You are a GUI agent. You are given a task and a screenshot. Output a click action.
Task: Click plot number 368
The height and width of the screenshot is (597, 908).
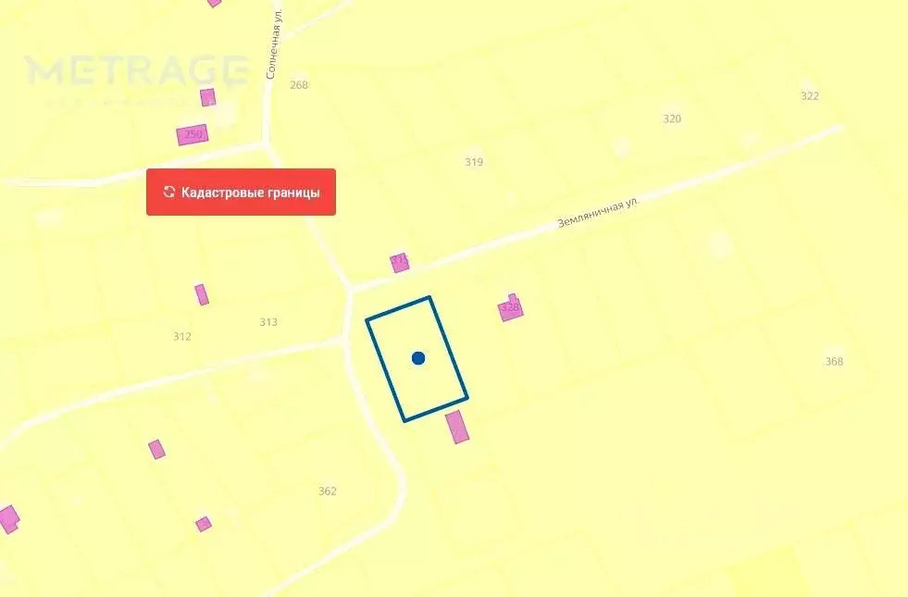click(834, 361)
